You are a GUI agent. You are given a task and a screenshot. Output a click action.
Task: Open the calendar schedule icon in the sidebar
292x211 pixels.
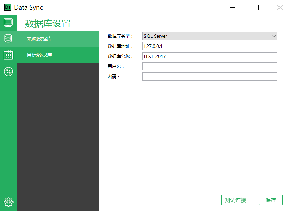[x=8, y=55]
